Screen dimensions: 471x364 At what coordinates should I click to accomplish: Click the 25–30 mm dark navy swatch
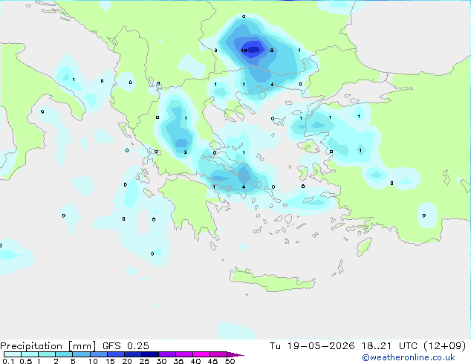pos(149,354)
